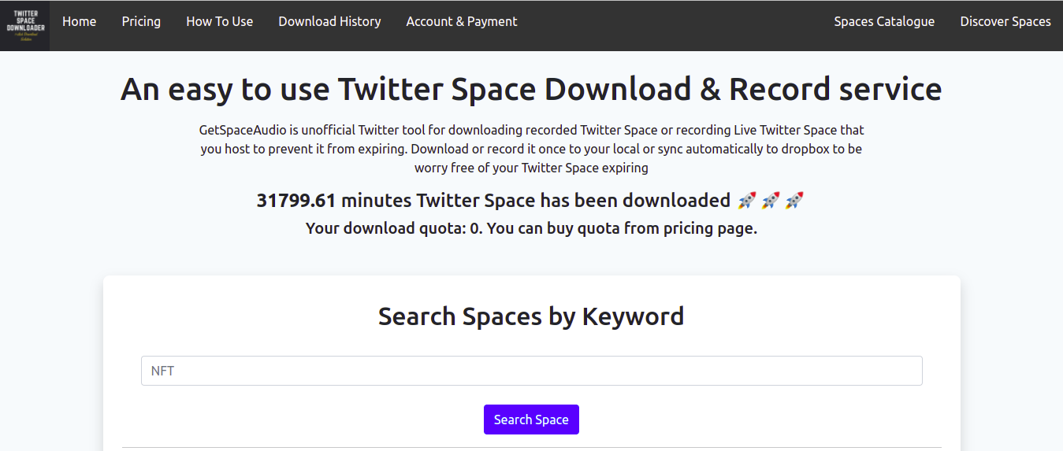Click the Search Spaces by Keyword heading
The height and width of the screenshot is (451, 1063).
coord(531,316)
